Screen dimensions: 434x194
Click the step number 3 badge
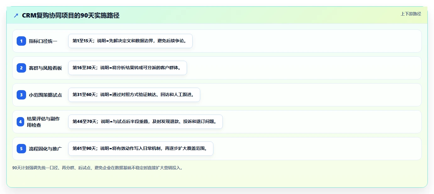21,95
